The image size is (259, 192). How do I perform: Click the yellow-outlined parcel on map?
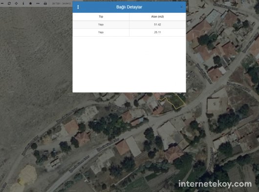pos(176,103)
